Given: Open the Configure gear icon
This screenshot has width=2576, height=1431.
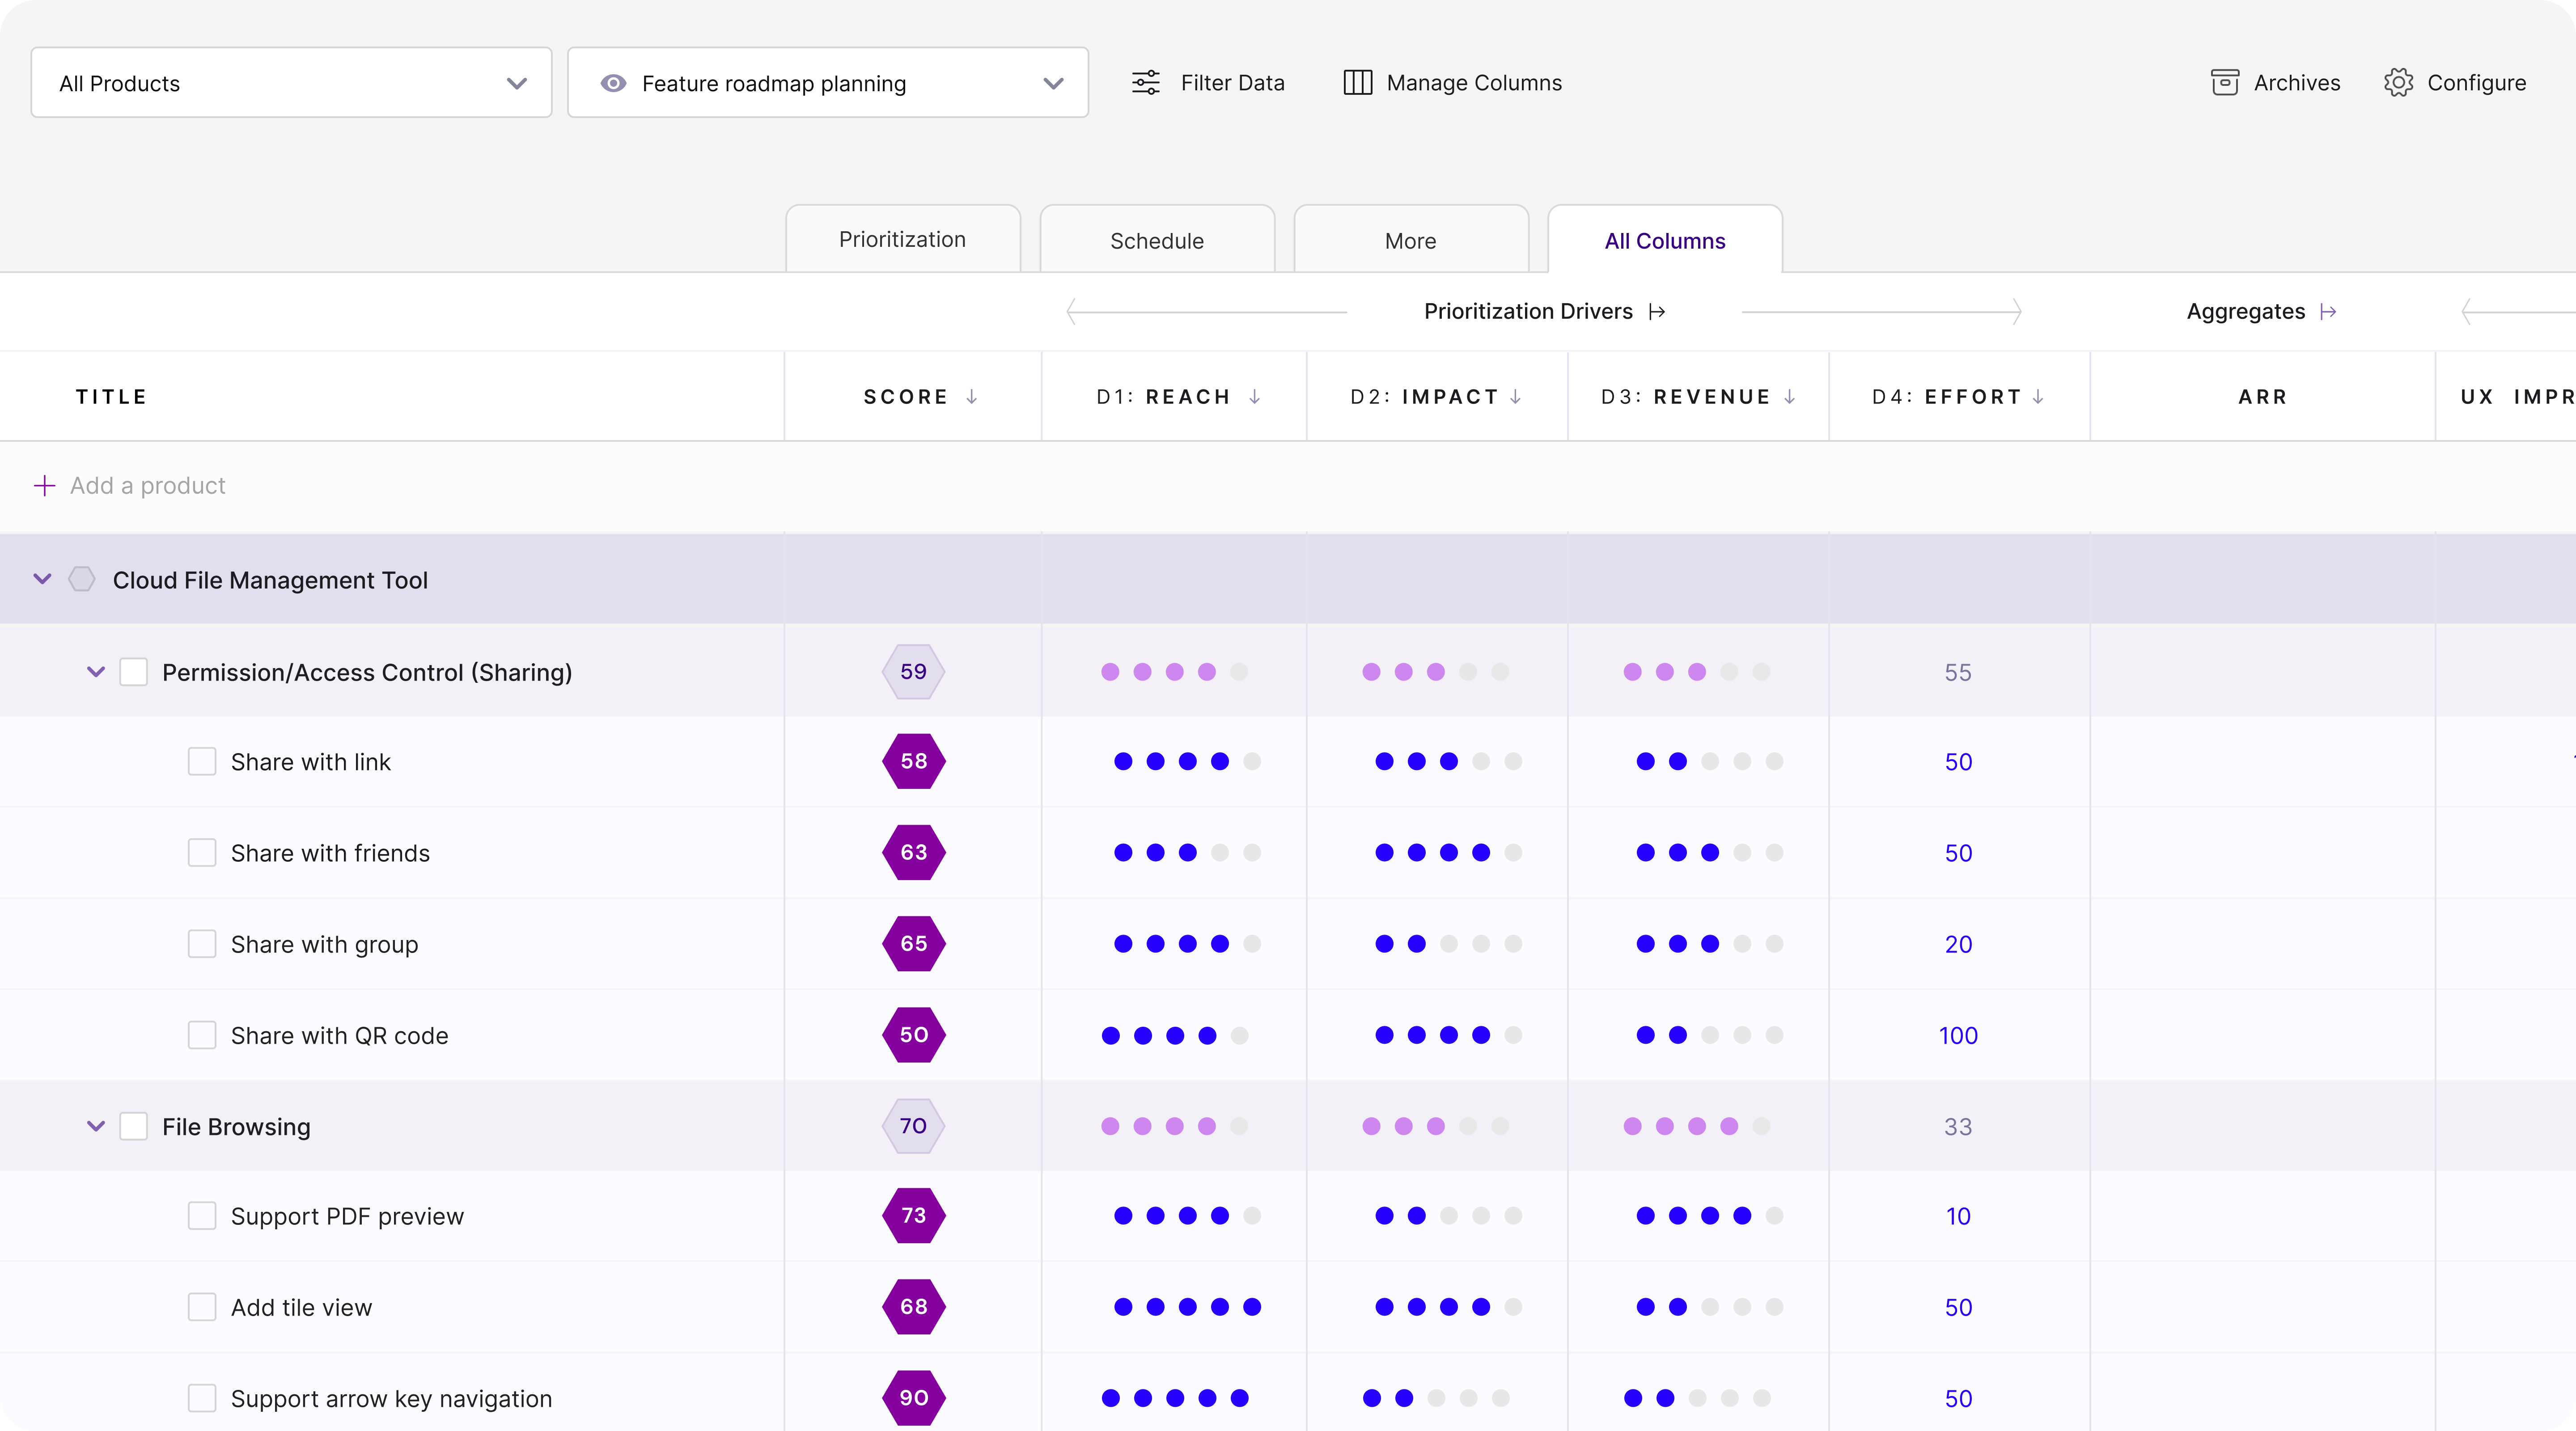Looking at the screenshot, I should pyautogui.click(x=2398, y=83).
